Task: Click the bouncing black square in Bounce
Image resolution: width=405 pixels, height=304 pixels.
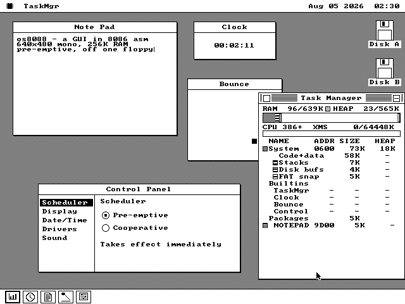Action: tap(254, 141)
